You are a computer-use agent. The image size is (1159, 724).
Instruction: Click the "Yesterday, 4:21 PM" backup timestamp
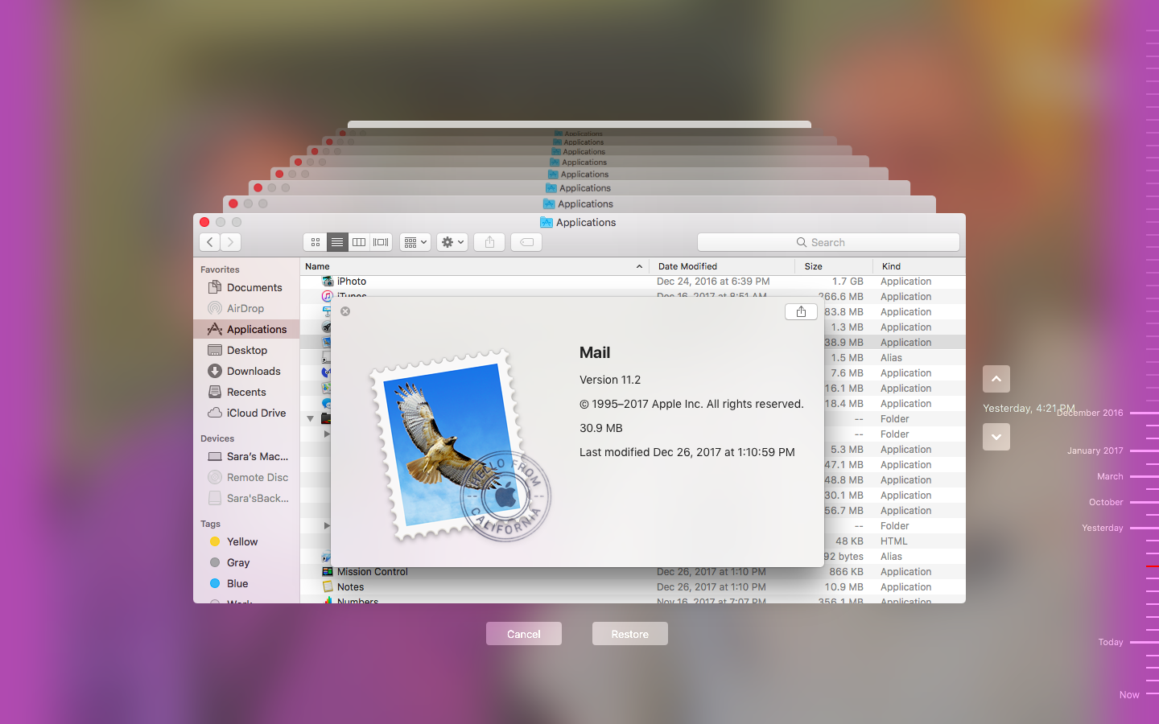click(1029, 408)
